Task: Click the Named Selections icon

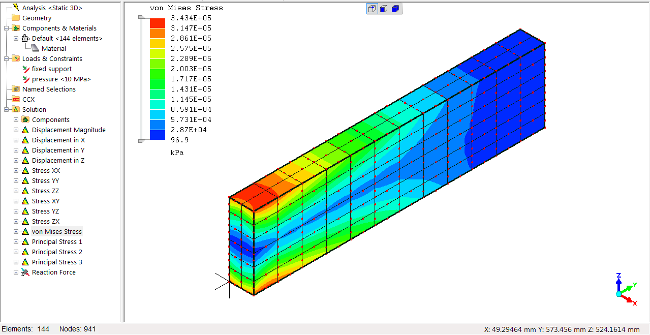Action: point(16,89)
